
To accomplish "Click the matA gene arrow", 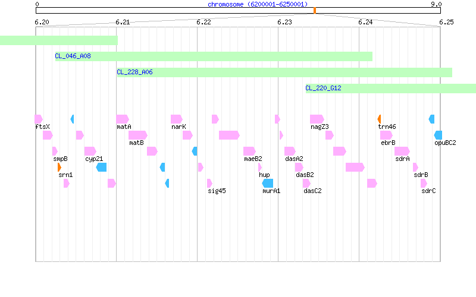I will tap(123, 119).
